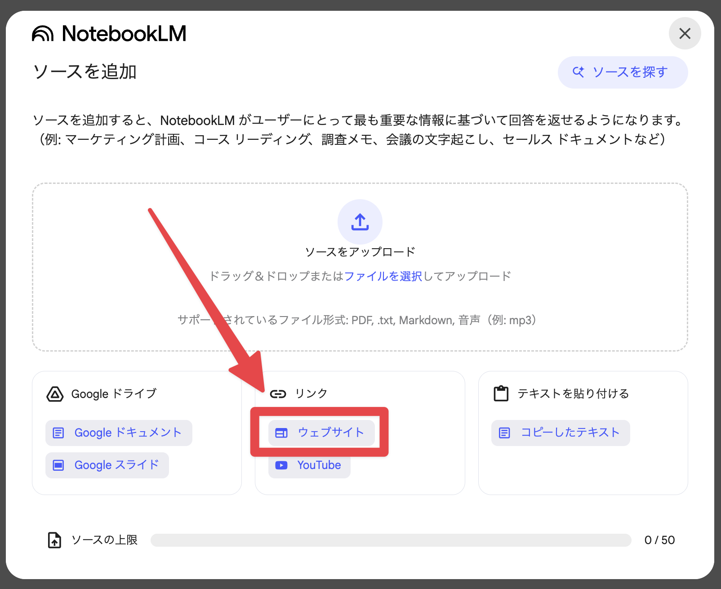Open the ファイルを選択 link

[x=383, y=276]
